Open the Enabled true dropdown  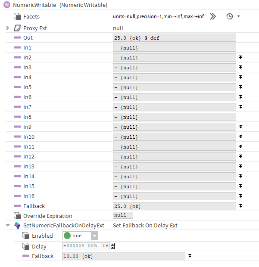94,236
